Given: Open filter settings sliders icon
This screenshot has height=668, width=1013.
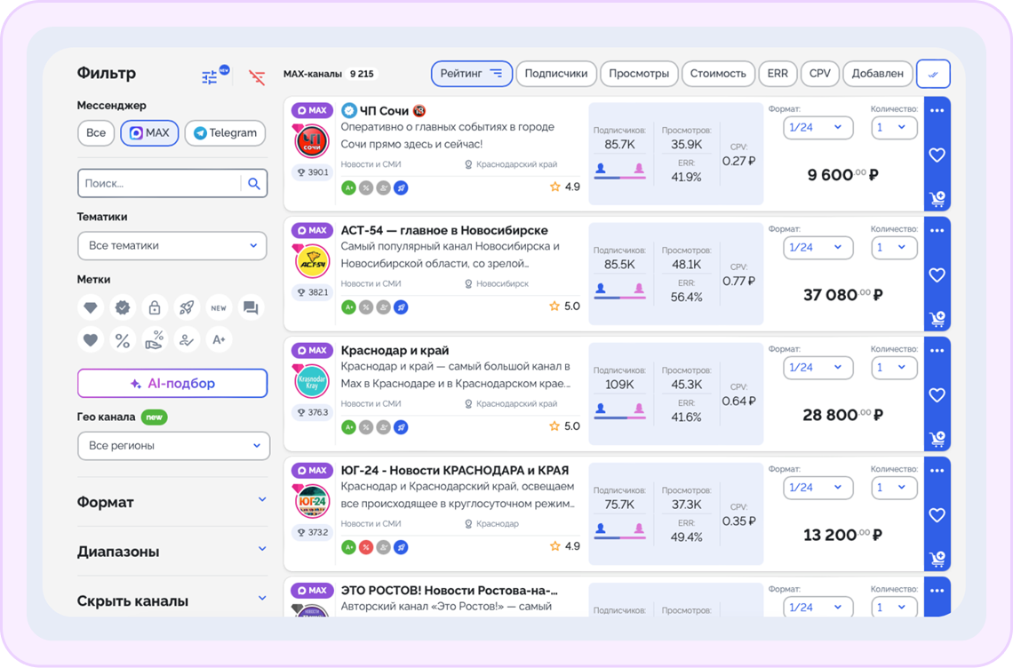Looking at the screenshot, I should coord(210,77).
